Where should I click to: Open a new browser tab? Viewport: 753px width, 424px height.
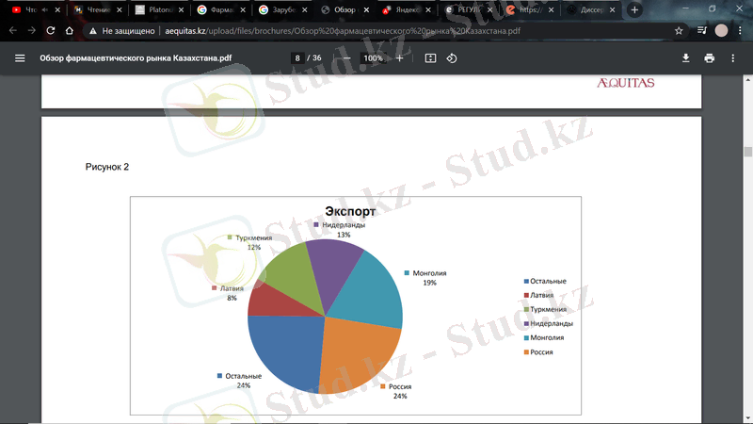pyautogui.click(x=634, y=9)
